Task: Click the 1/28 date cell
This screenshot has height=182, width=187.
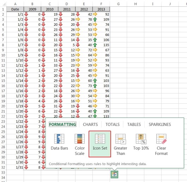Action: click(x=15, y=152)
